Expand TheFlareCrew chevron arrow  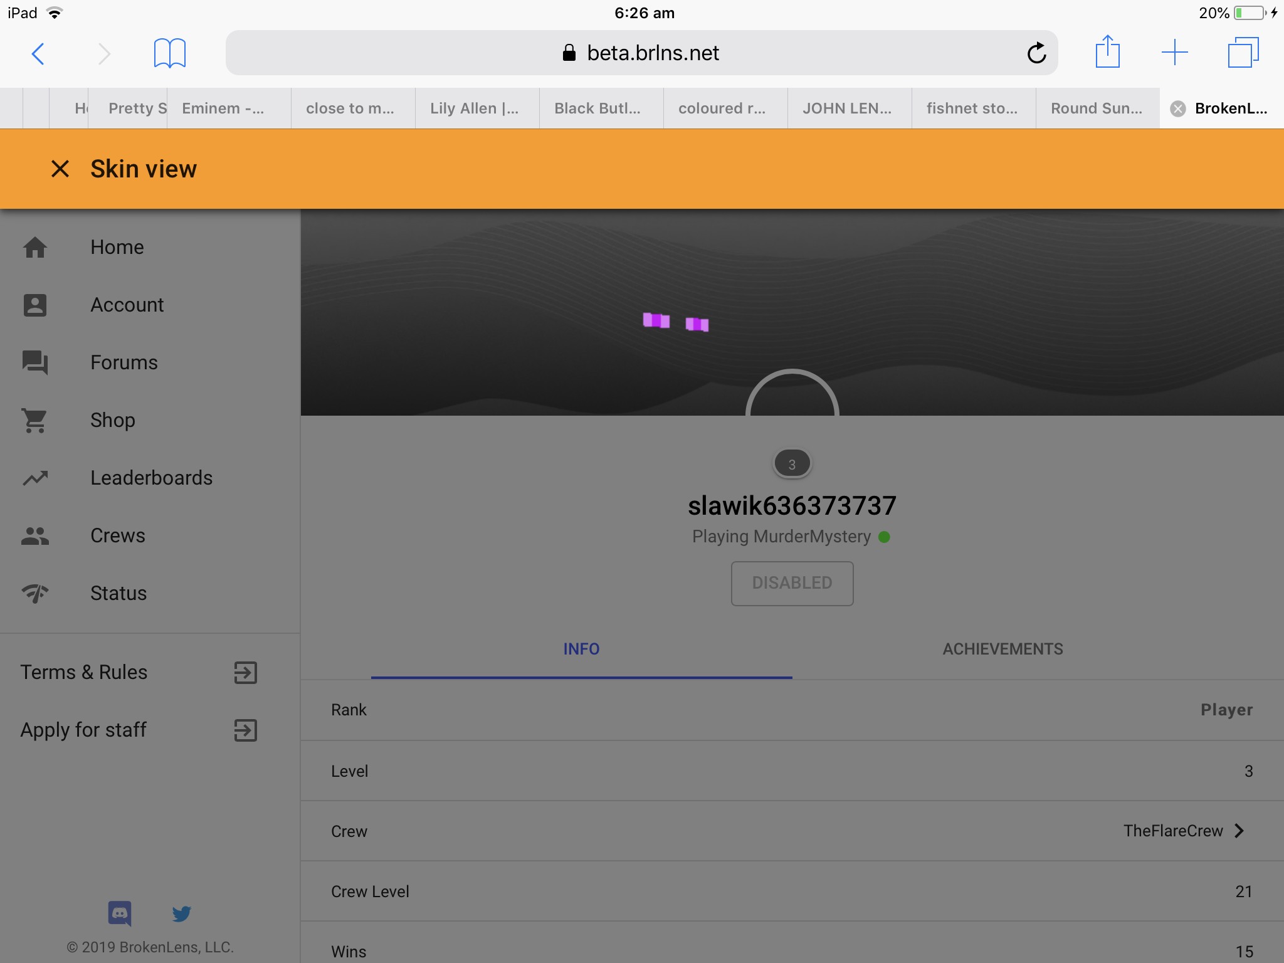[1239, 831]
